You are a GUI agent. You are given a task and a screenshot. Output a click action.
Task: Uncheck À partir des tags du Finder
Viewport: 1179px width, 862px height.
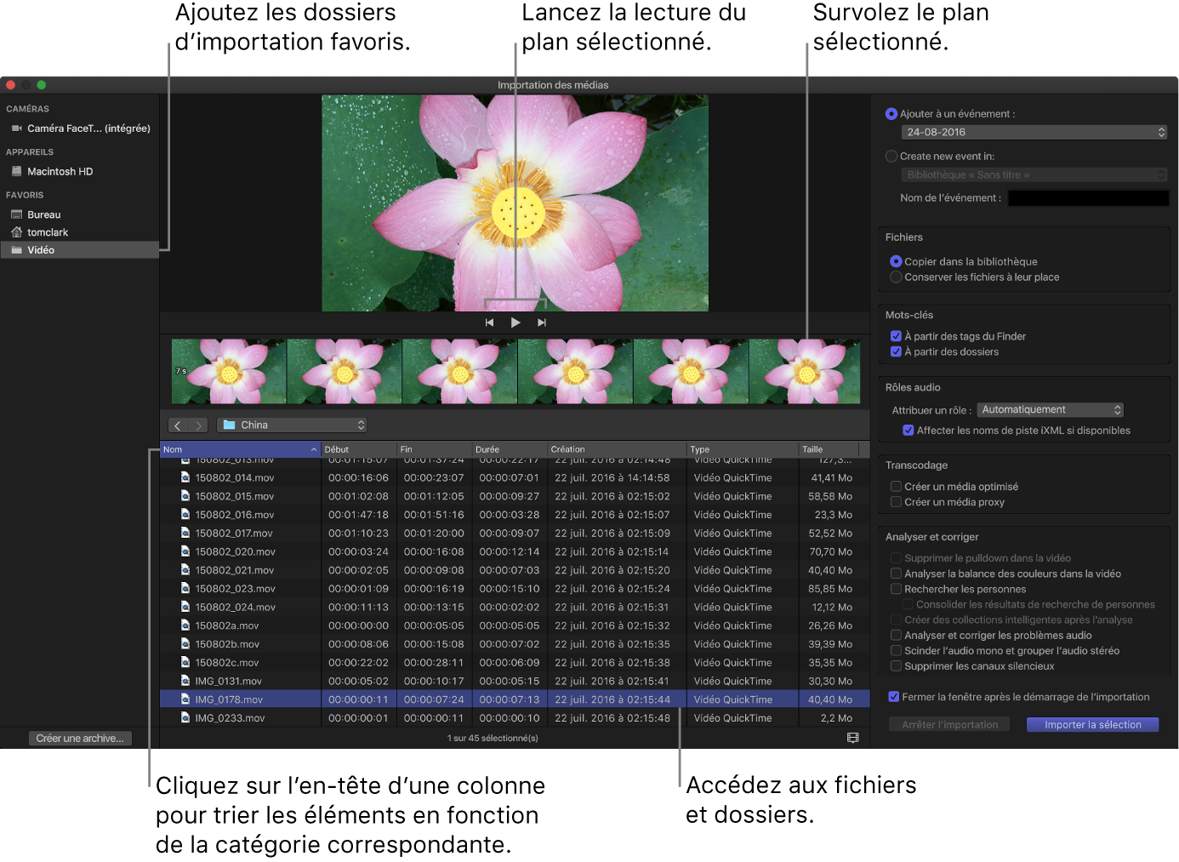896,335
